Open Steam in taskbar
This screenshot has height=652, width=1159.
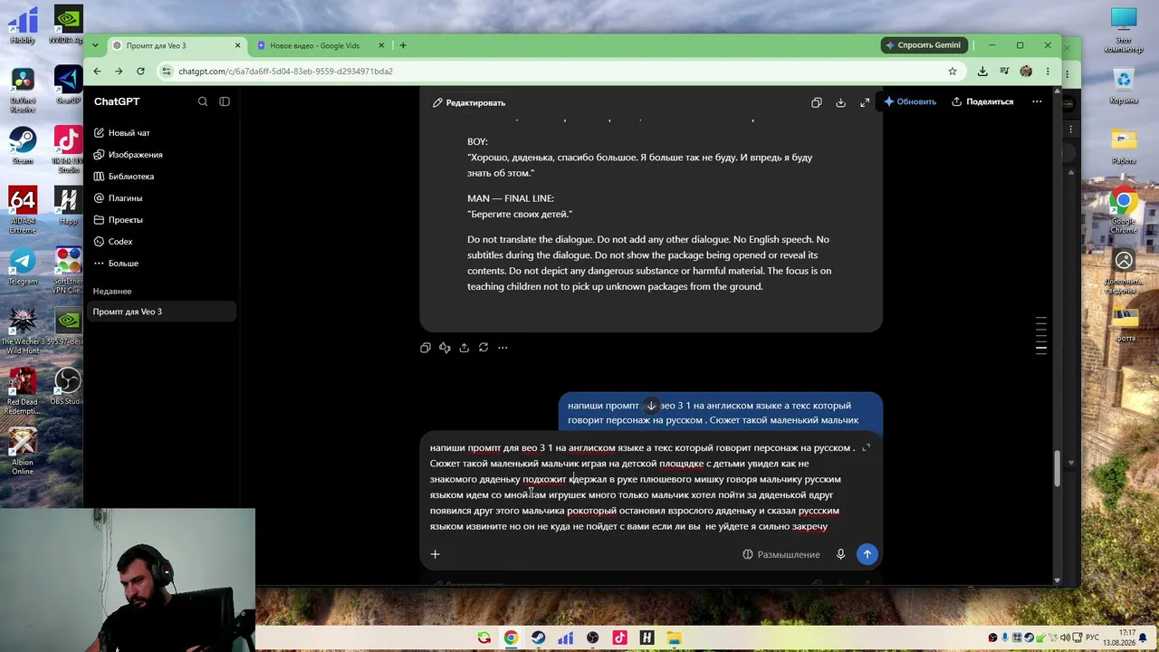(x=539, y=638)
